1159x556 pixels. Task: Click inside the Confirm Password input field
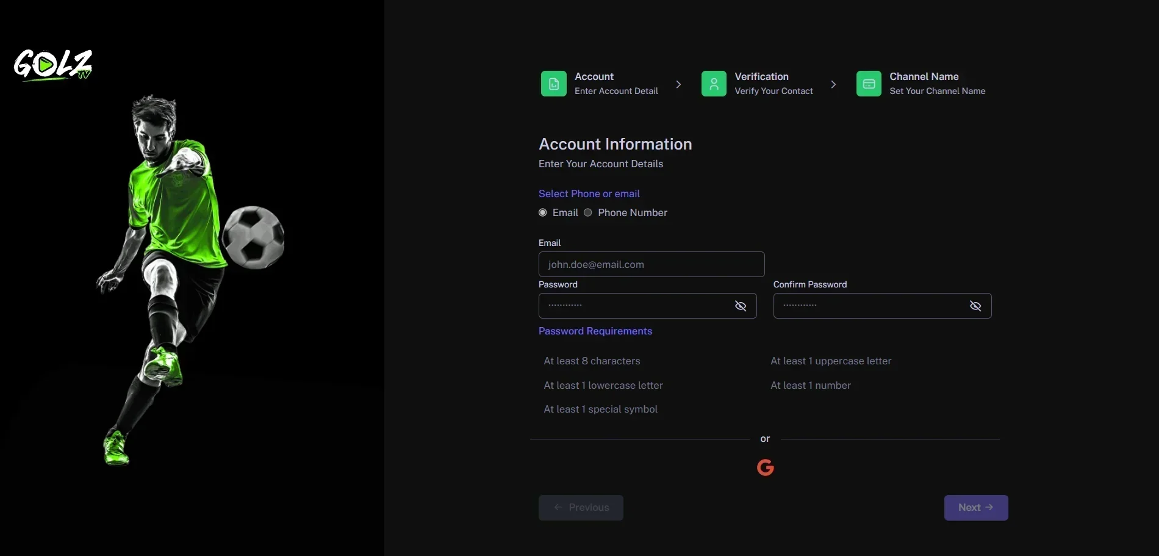tap(869, 306)
